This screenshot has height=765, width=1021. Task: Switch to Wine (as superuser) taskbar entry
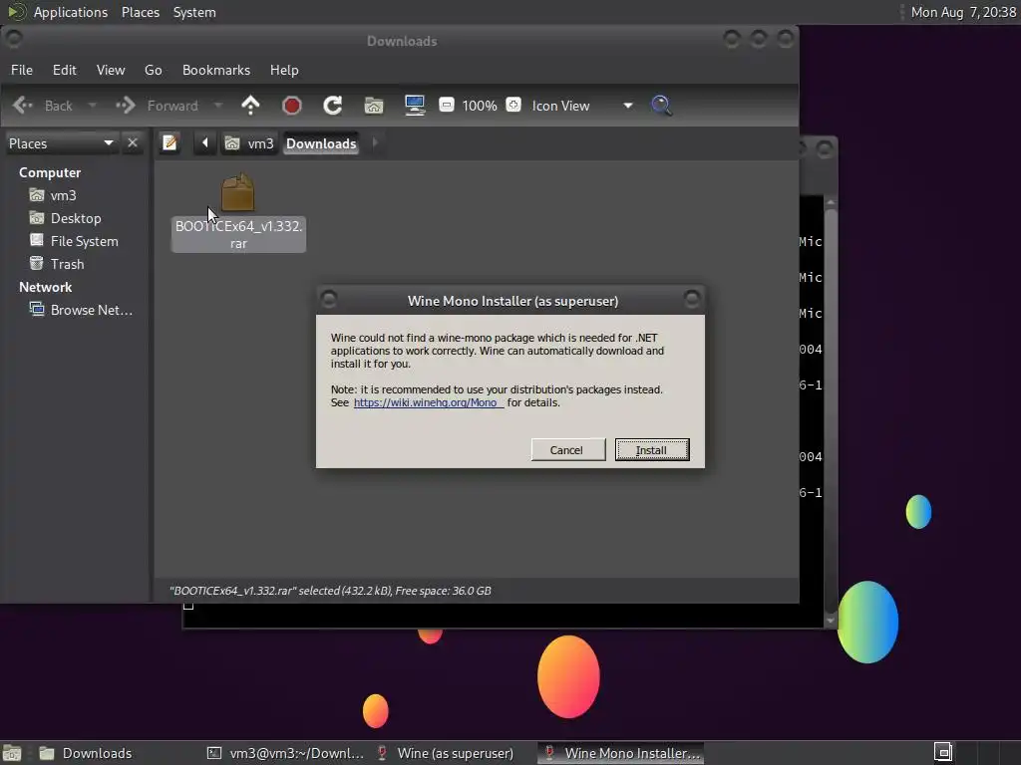(455, 753)
